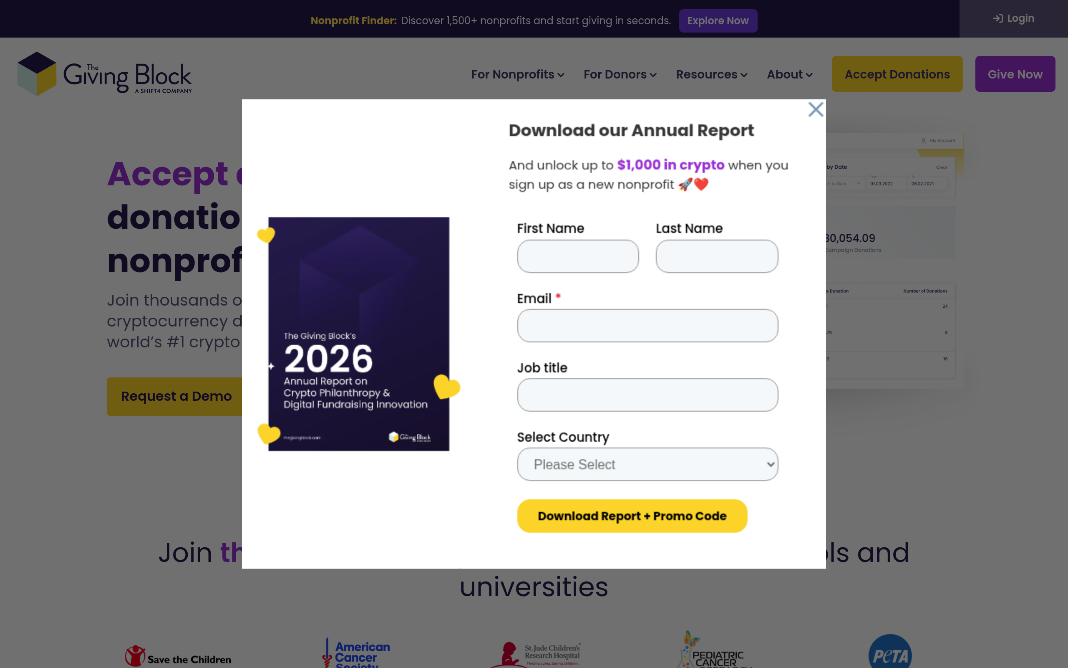Click the Nonprofit Finder label
The image size is (1068, 668).
pos(353,21)
